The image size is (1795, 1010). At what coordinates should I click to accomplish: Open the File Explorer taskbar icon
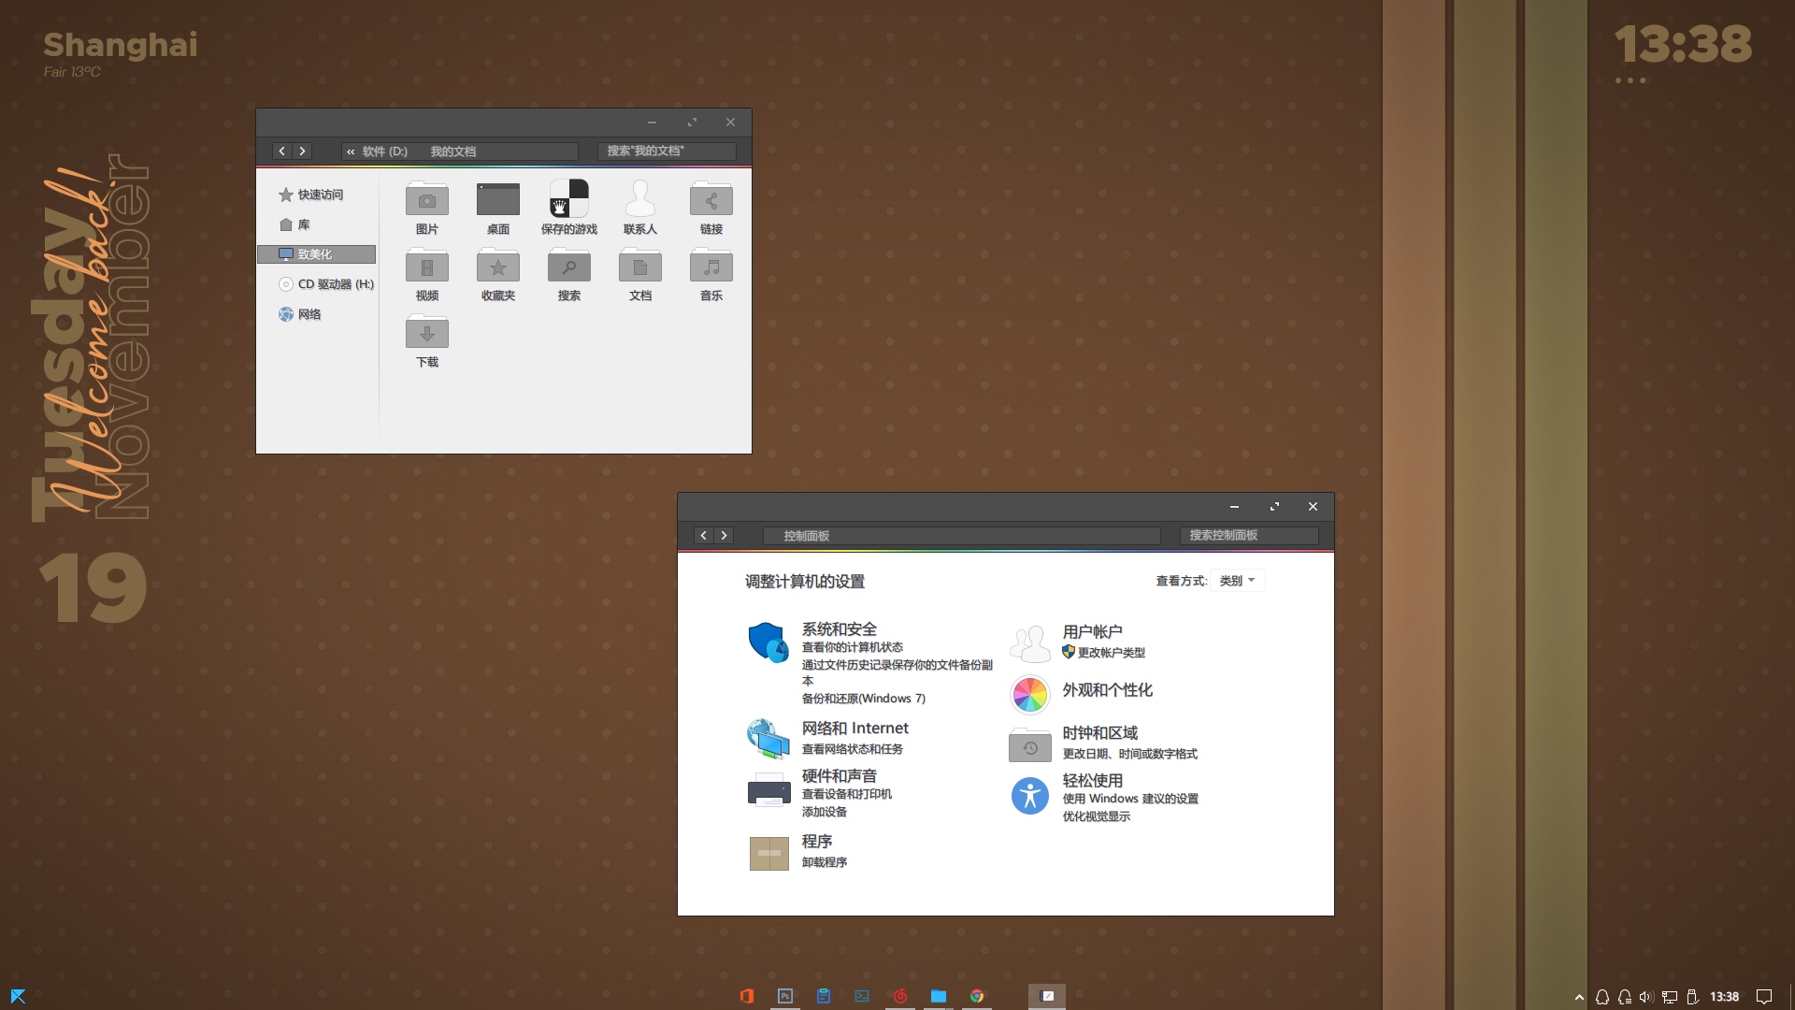(939, 996)
